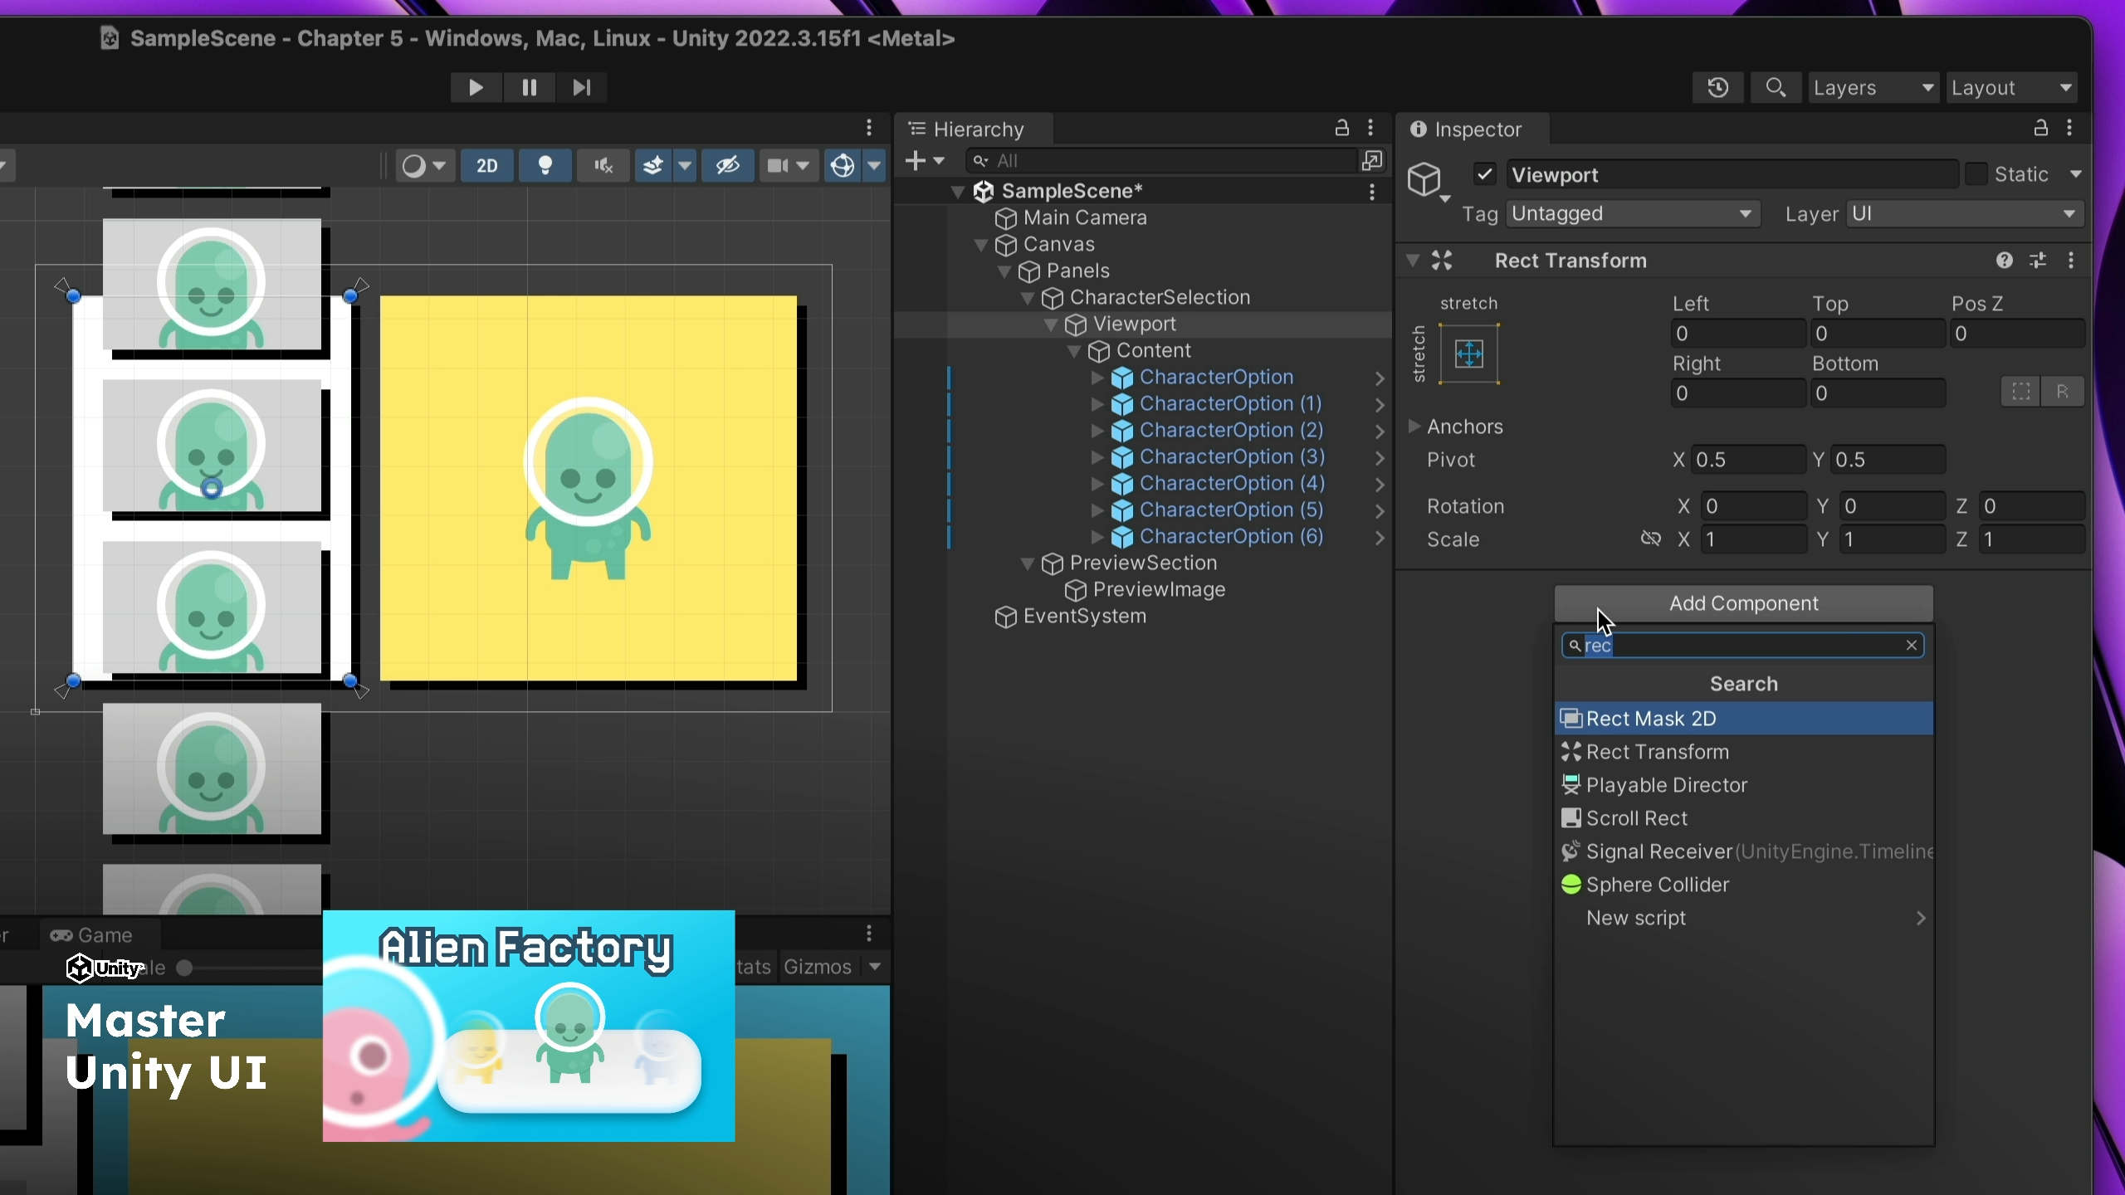Open the Layers dropdown in toolbar

[x=1873, y=87]
